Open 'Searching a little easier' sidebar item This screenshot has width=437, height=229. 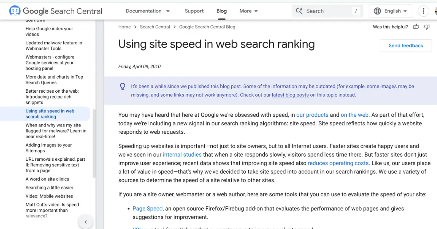point(50,188)
